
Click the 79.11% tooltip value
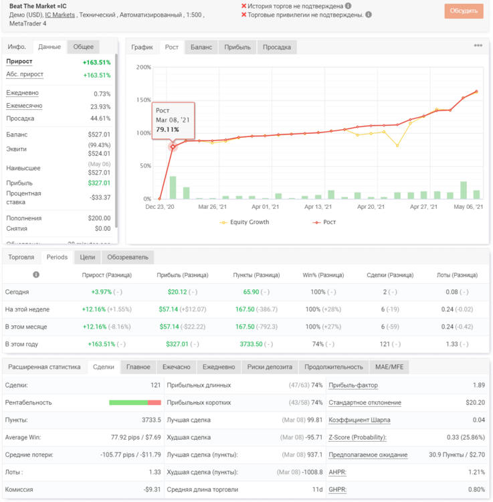pos(168,130)
